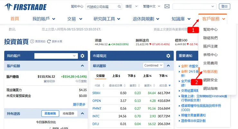This screenshot has height=129, width=238.
Task: Click the 顯示更多 link
Action: [79, 104]
